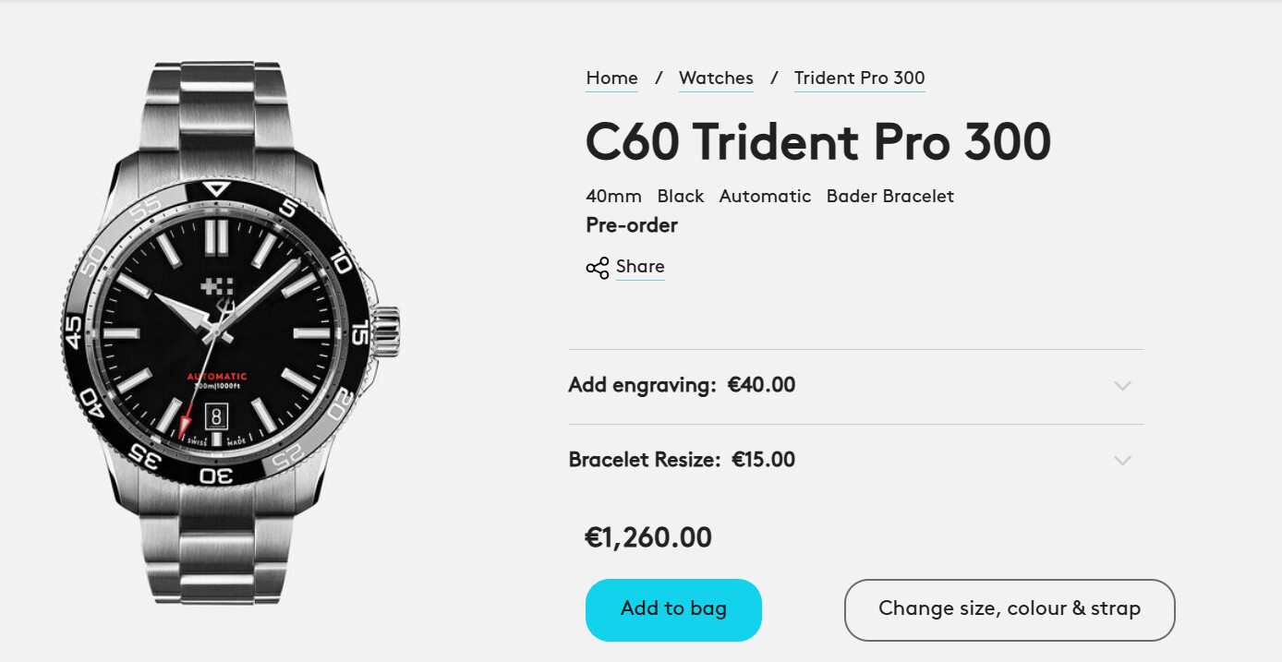Expand the Bracelet Resize chevron
Image resolution: width=1282 pixels, height=662 pixels.
tap(1122, 461)
